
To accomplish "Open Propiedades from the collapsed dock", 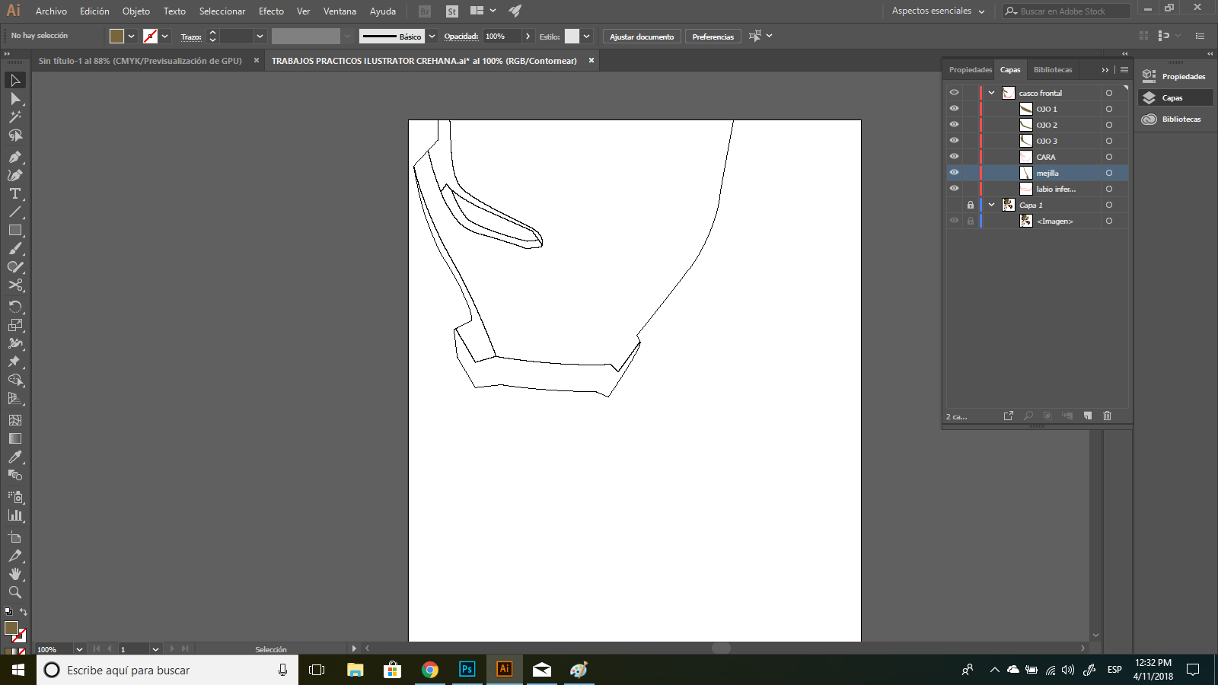I will pos(1175,76).
